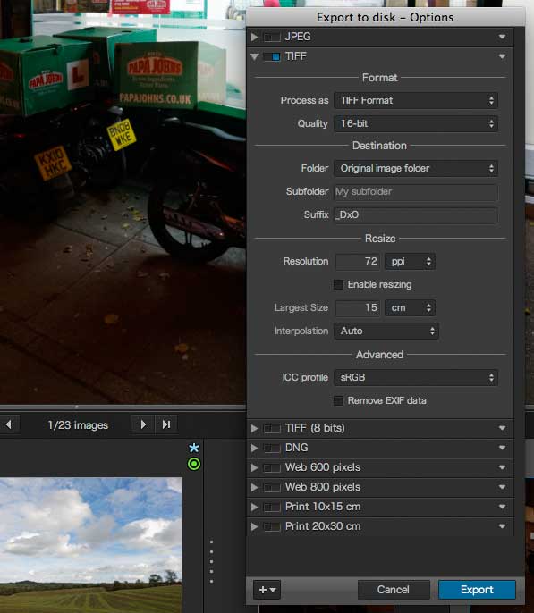This screenshot has height=613, width=534.
Task: Click the vertical dots panel handle
Action: (212, 562)
